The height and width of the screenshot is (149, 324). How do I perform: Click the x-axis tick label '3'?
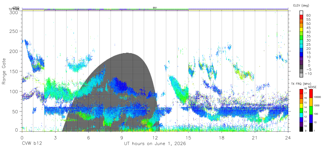pyautogui.click(x=55, y=138)
